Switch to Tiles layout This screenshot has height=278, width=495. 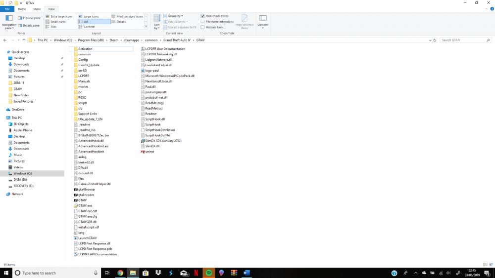[x=51, y=27]
